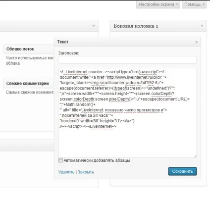Click the Автоматически добавлять абзацы label

97,160
